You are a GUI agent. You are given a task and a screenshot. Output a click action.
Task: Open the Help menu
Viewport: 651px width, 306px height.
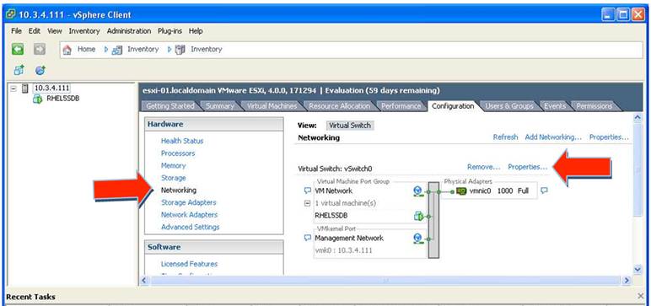196,31
